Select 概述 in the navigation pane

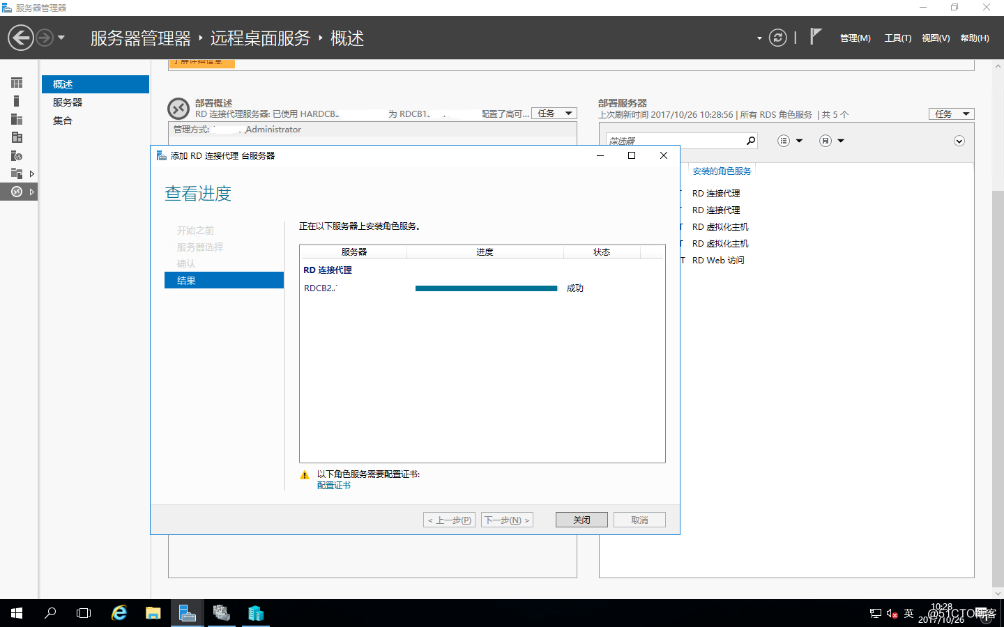pos(96,84)
